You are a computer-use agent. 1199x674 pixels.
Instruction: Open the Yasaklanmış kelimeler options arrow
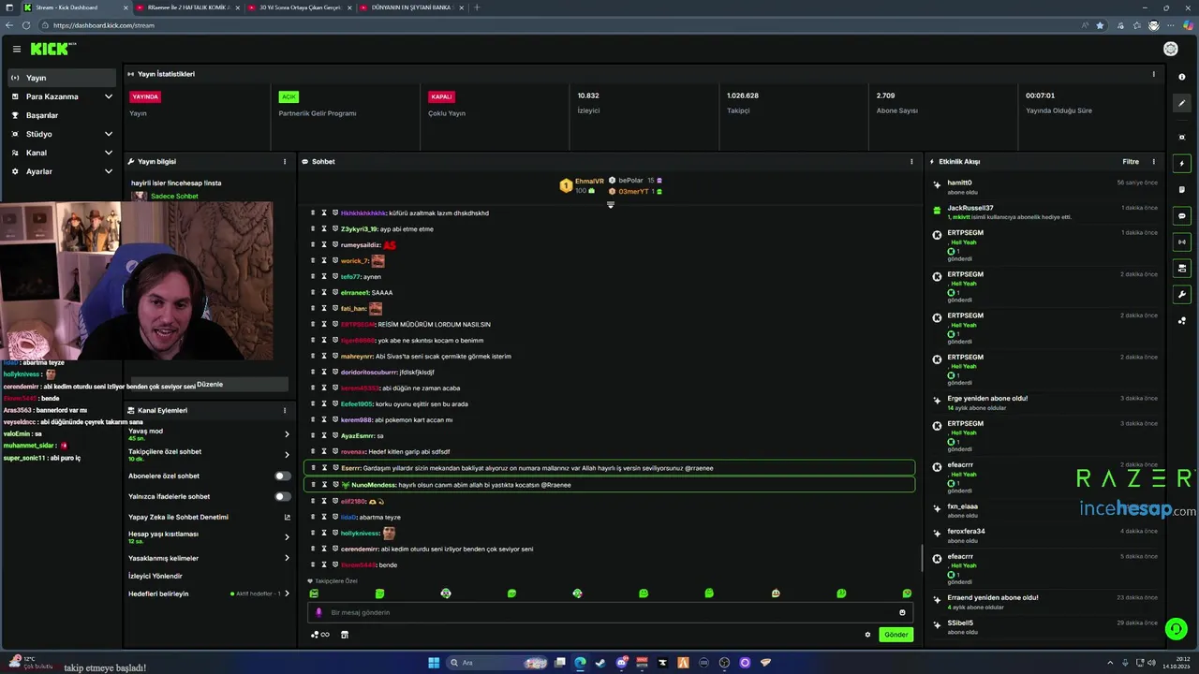287,558
